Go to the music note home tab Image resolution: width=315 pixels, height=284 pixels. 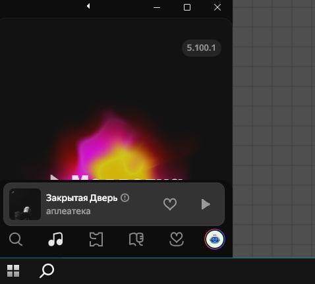[x=55, y=239]
